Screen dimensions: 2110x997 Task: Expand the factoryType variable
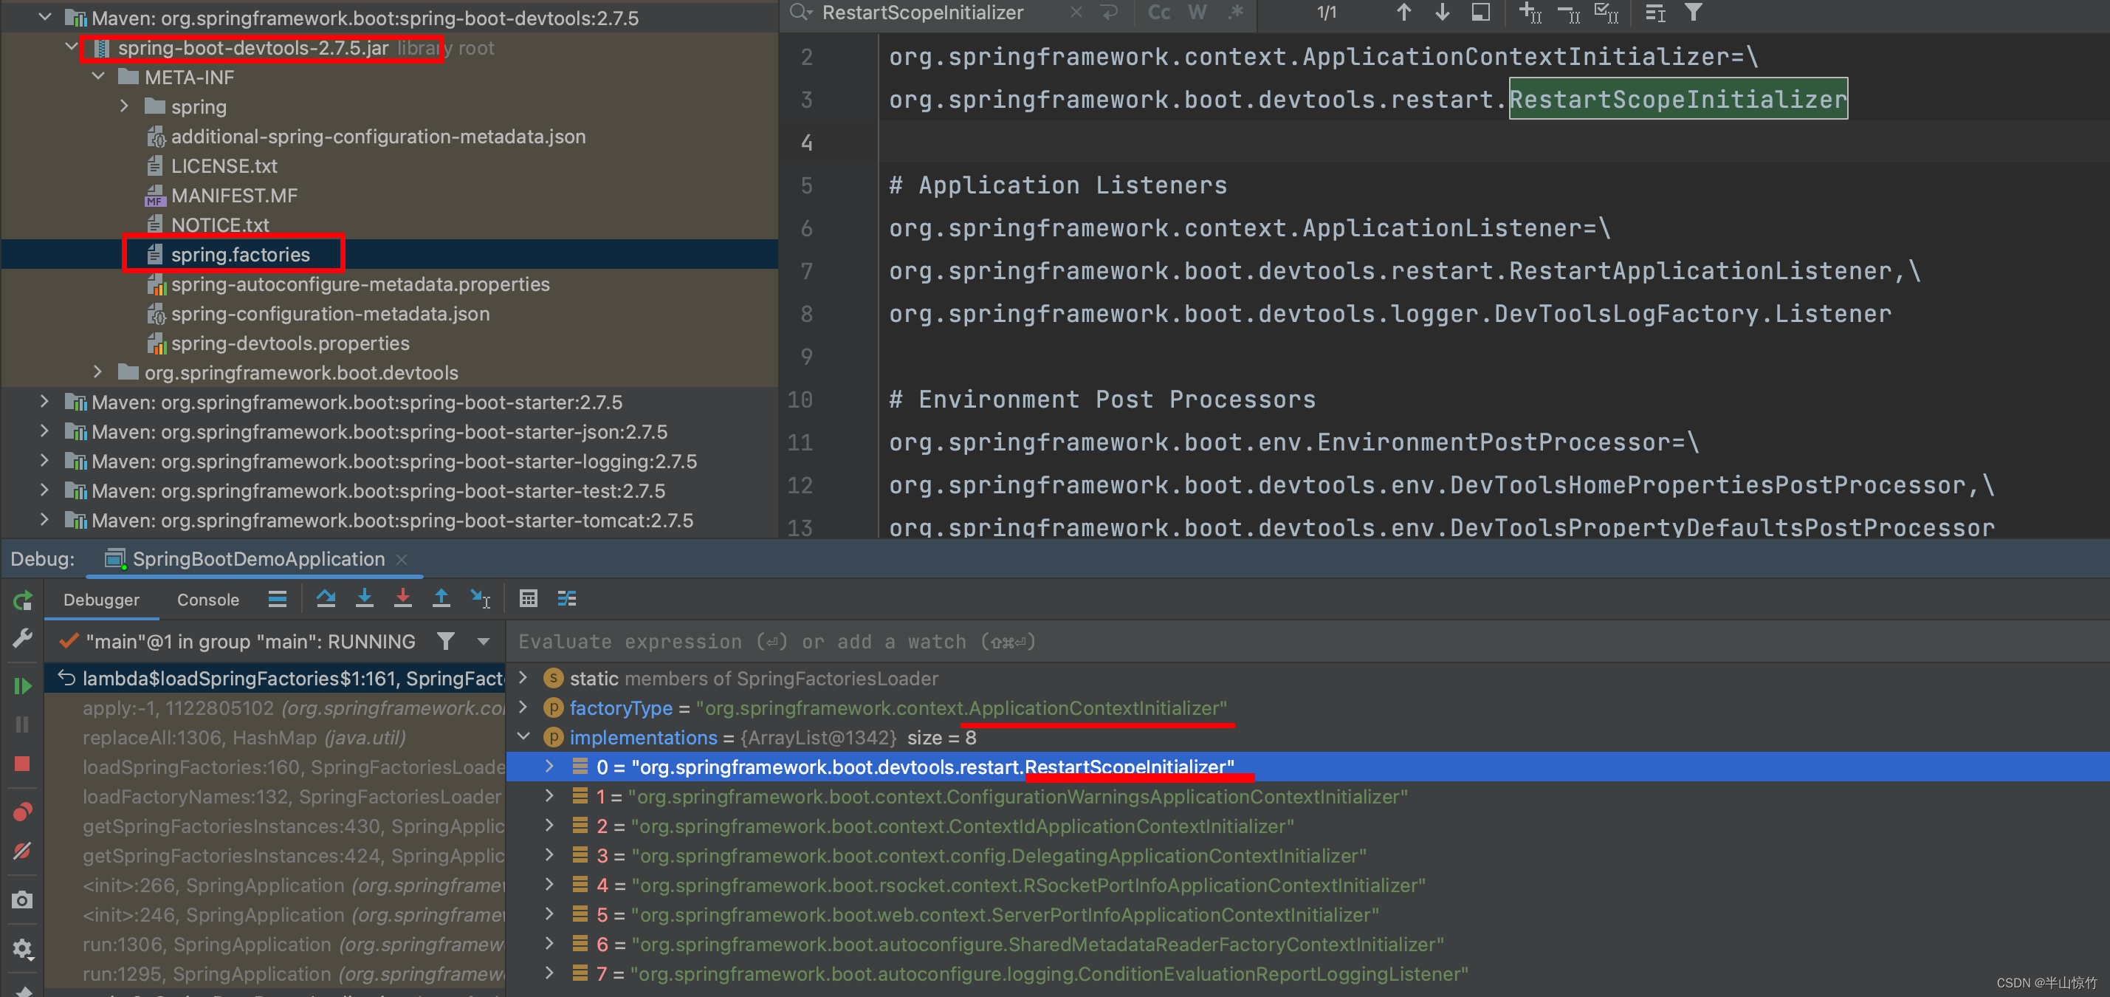[523, 707]
